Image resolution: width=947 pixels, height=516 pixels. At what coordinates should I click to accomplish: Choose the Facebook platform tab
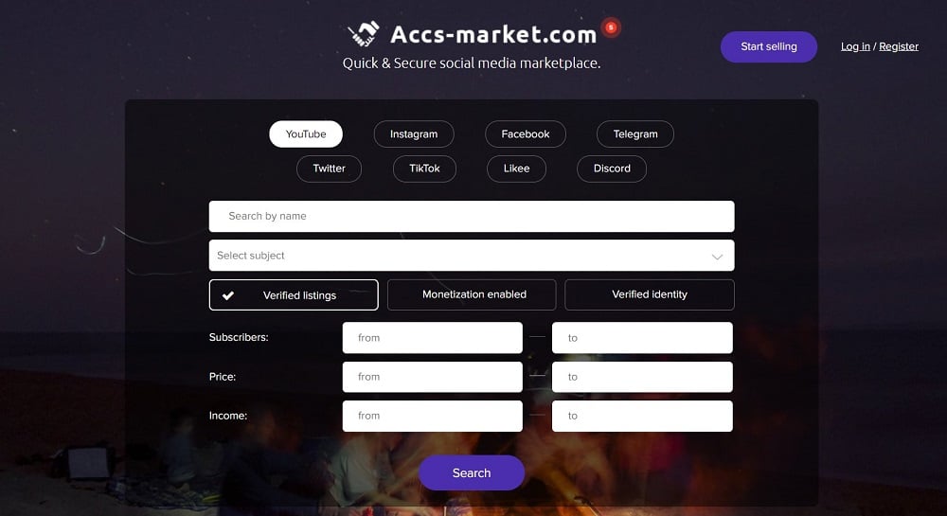pos(526,134)
